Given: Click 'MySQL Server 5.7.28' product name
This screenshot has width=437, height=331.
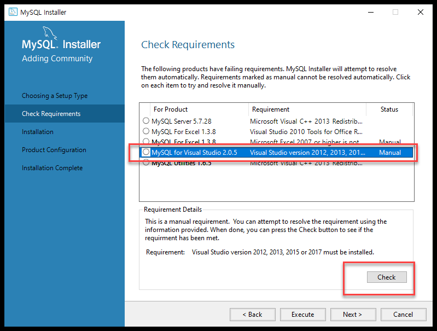Looking at the screenshot, I should (x=182, y=121).
